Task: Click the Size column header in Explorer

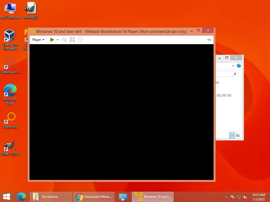Action: [224, 82]
